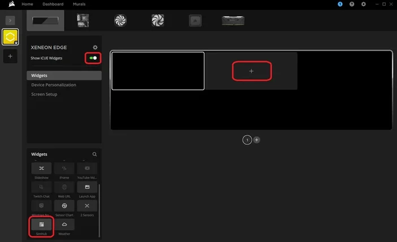This screenshot has height=242, width=397.
Task: Choose the iFrame widget
Action: click(64, 168)
